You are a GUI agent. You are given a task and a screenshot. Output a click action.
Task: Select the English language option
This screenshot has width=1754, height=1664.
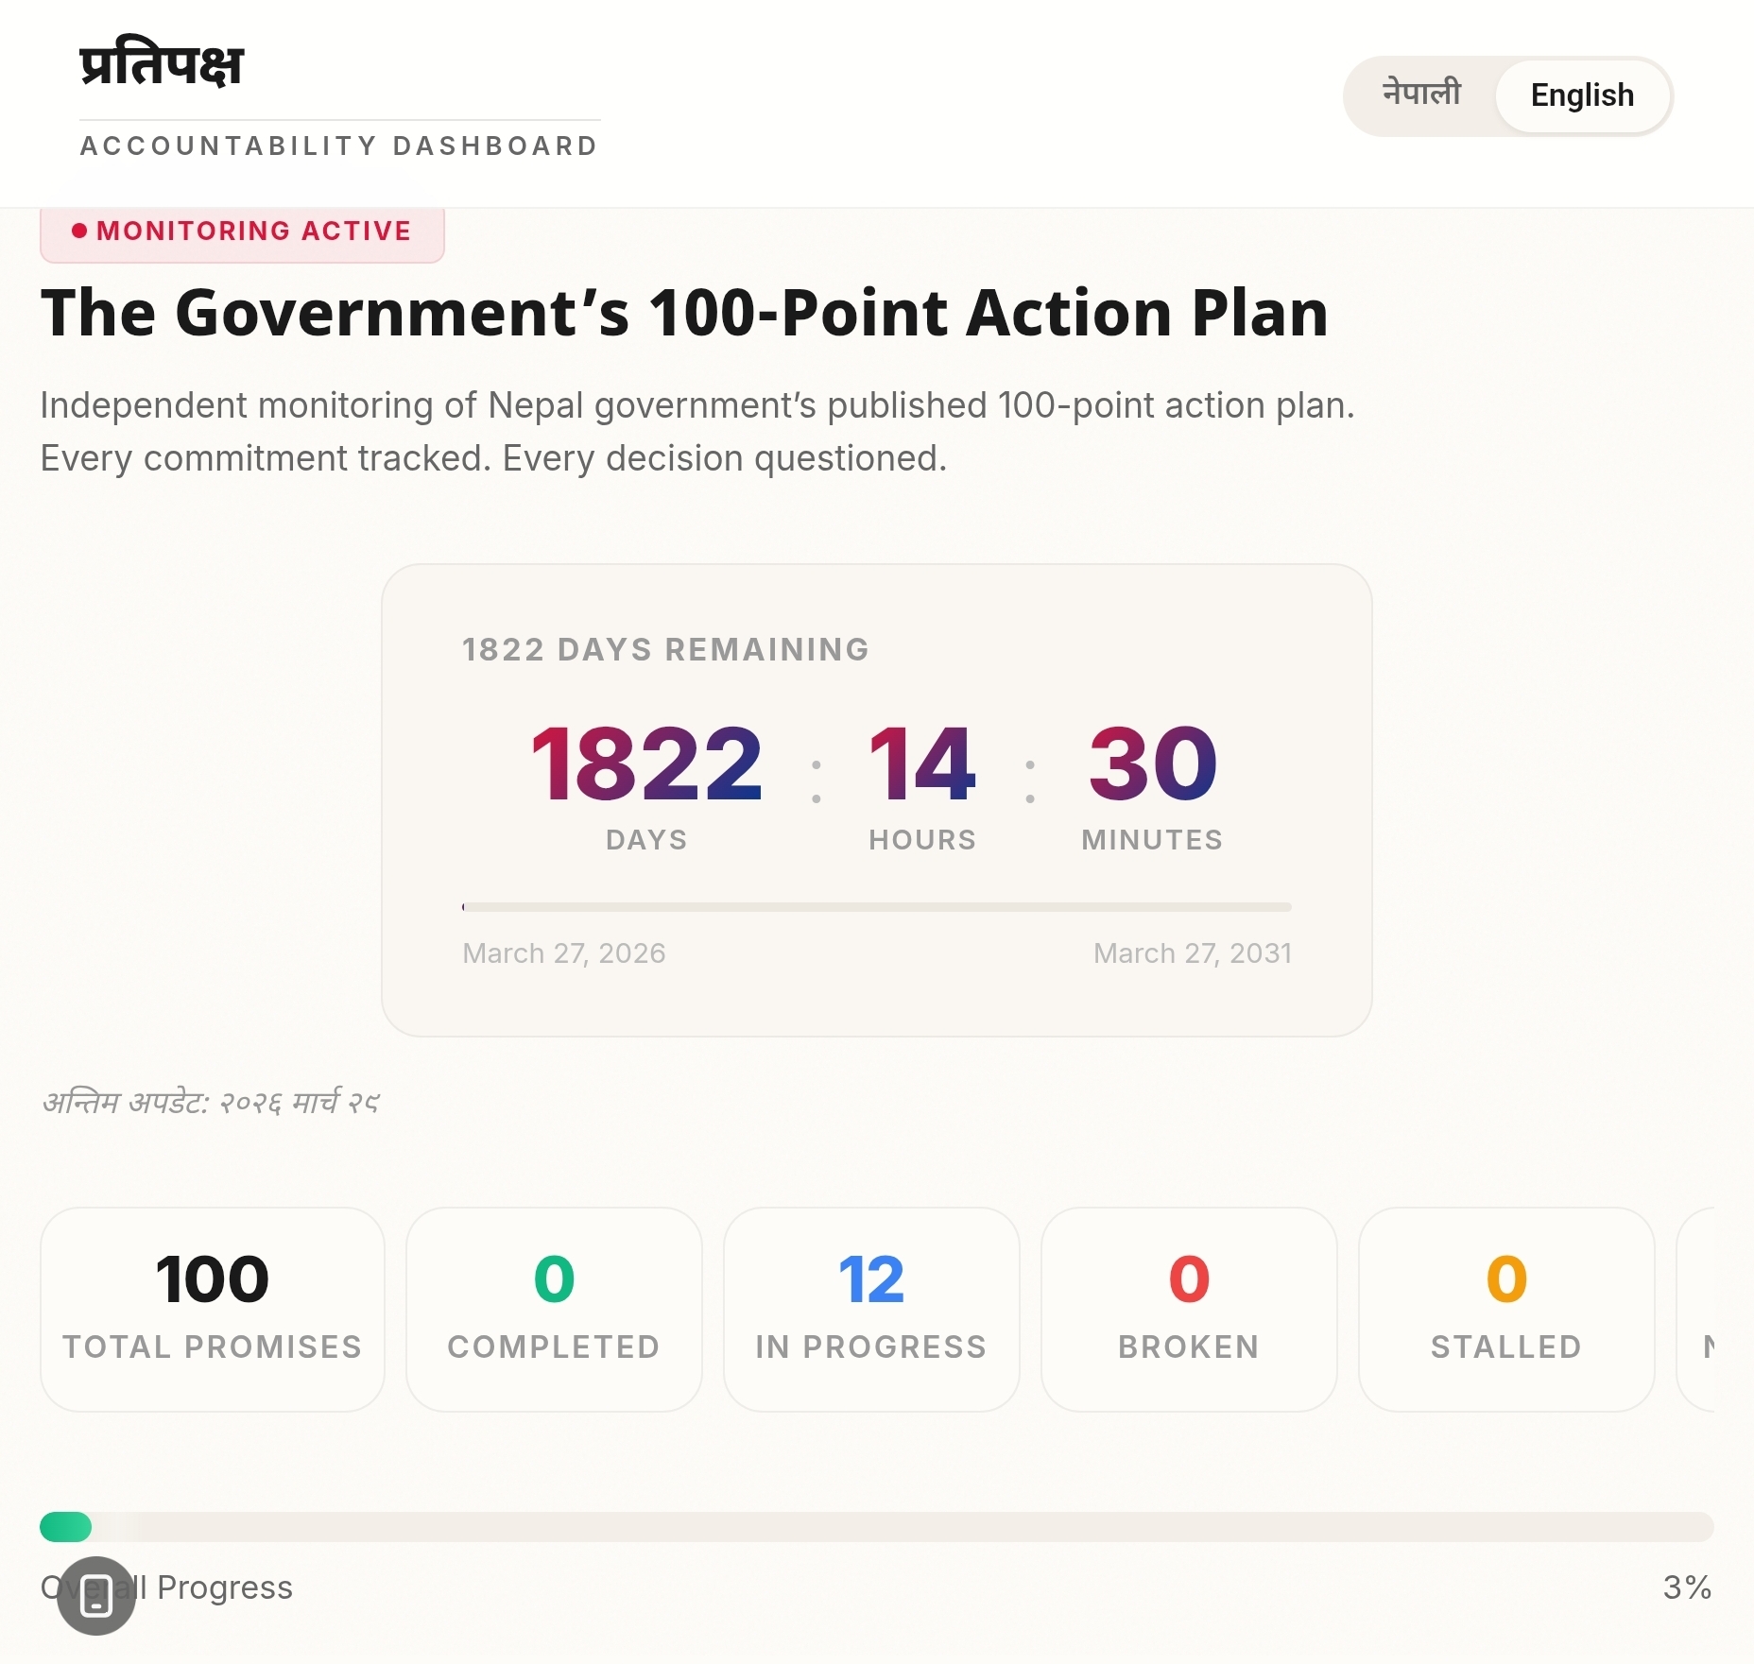click(1582, 95)
